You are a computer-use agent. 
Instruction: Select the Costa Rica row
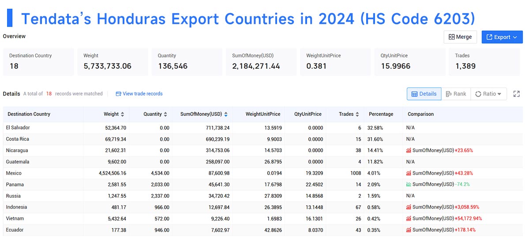262,139
